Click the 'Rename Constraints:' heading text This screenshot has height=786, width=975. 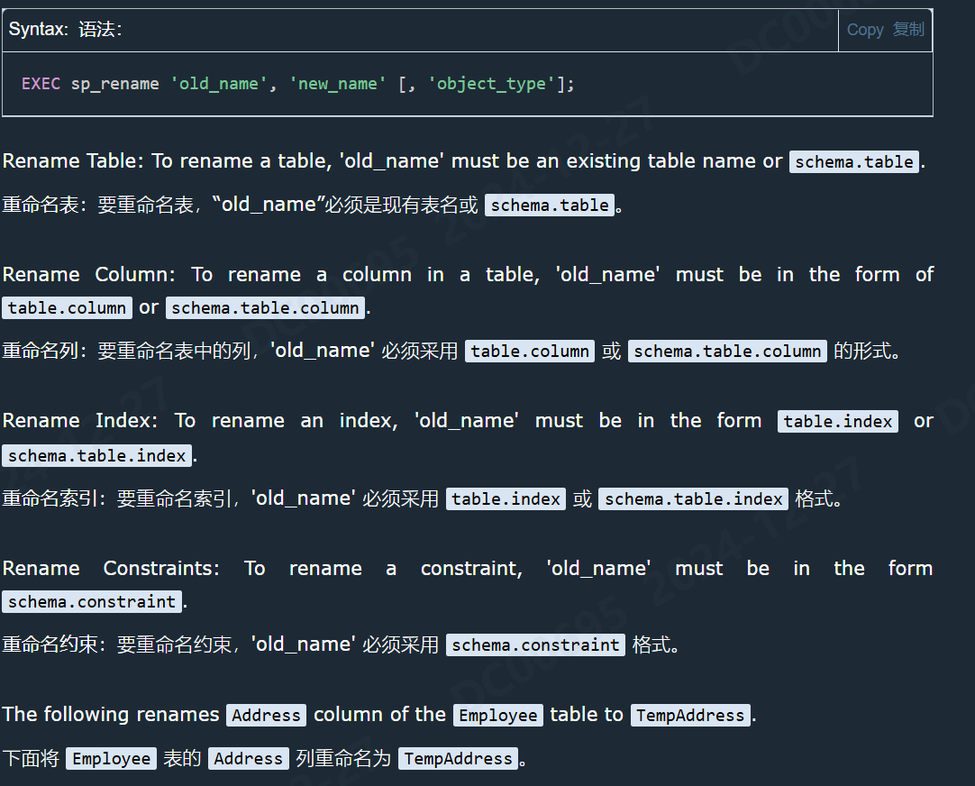pyautogui.click(x=111, y=569)
